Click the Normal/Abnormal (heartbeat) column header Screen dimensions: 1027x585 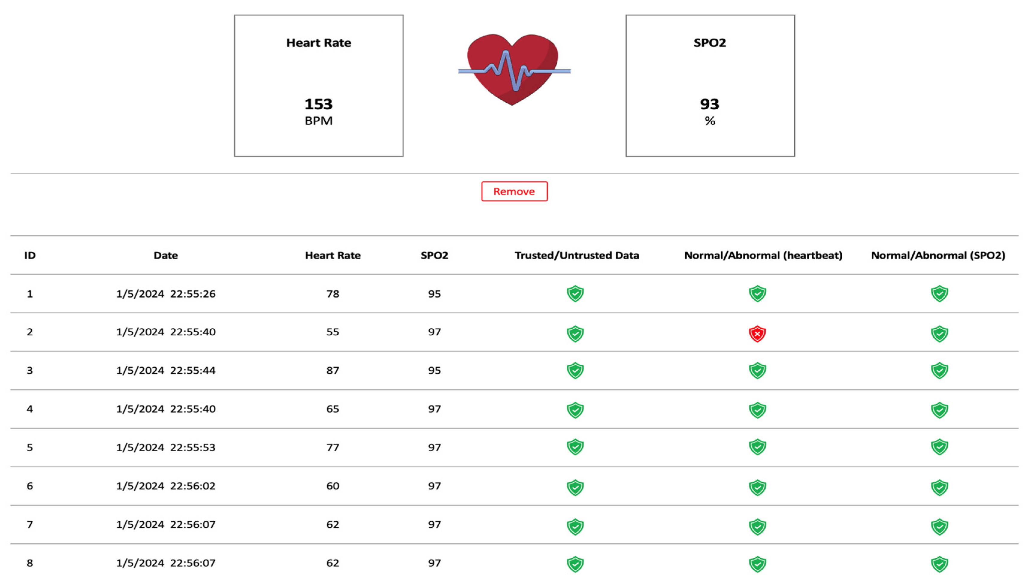763,256
